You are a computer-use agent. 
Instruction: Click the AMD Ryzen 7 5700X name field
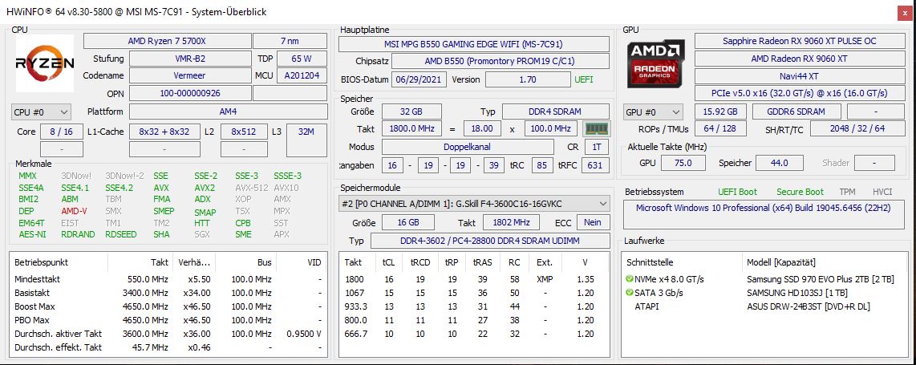[167, 41]
